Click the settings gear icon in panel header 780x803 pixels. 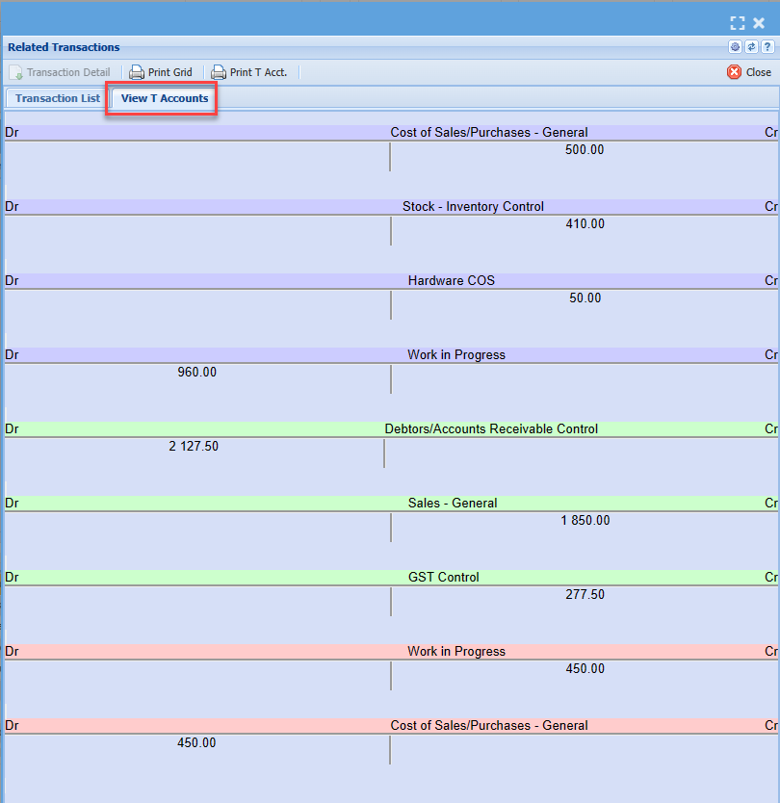click(x=735, y=47)
